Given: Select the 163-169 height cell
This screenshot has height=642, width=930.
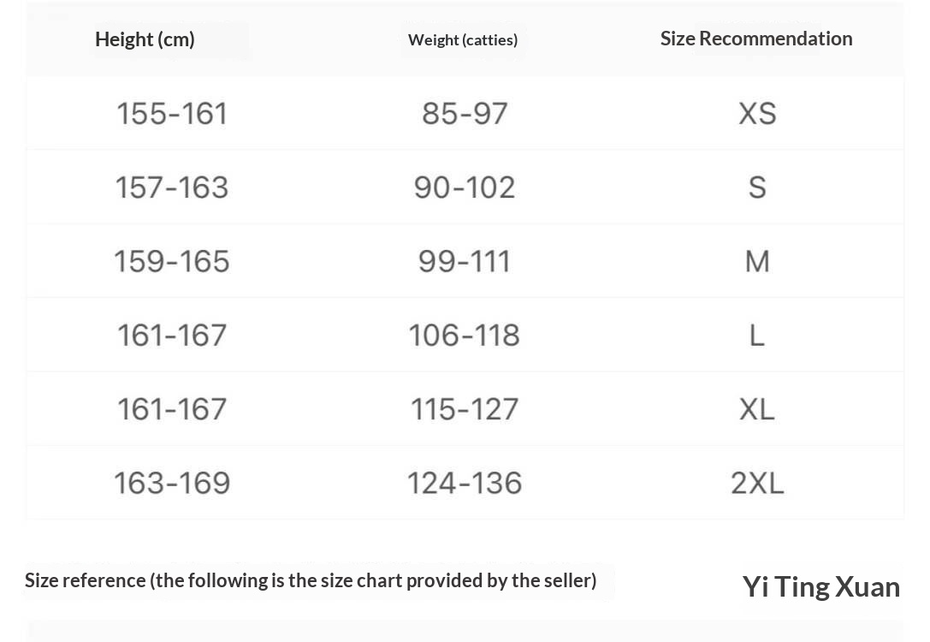Looking at the screenshot, I should pyautogui.click(x=172, y=483).
